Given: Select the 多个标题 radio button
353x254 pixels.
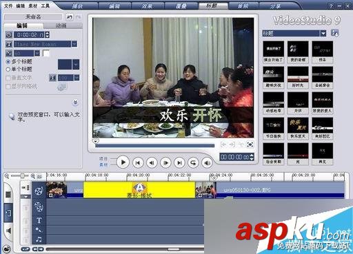Looking at the screenshot, I should [x=8, y=61].
